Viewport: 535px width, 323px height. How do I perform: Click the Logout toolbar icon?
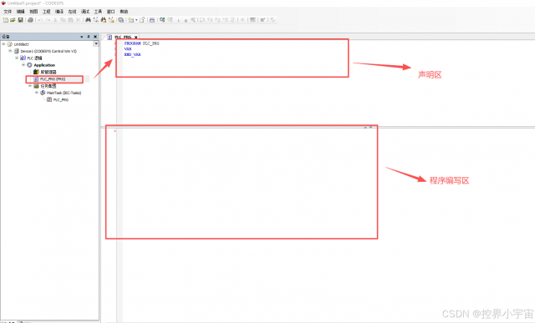pos(171,20)
